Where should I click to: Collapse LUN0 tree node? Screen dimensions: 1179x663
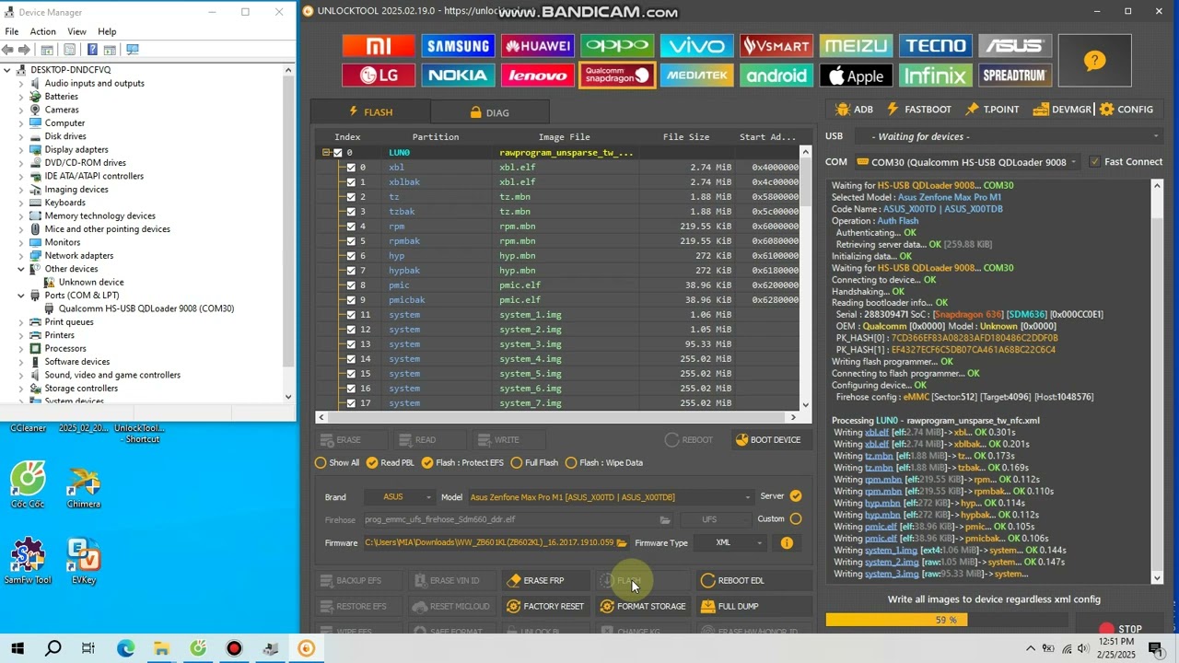325,153
